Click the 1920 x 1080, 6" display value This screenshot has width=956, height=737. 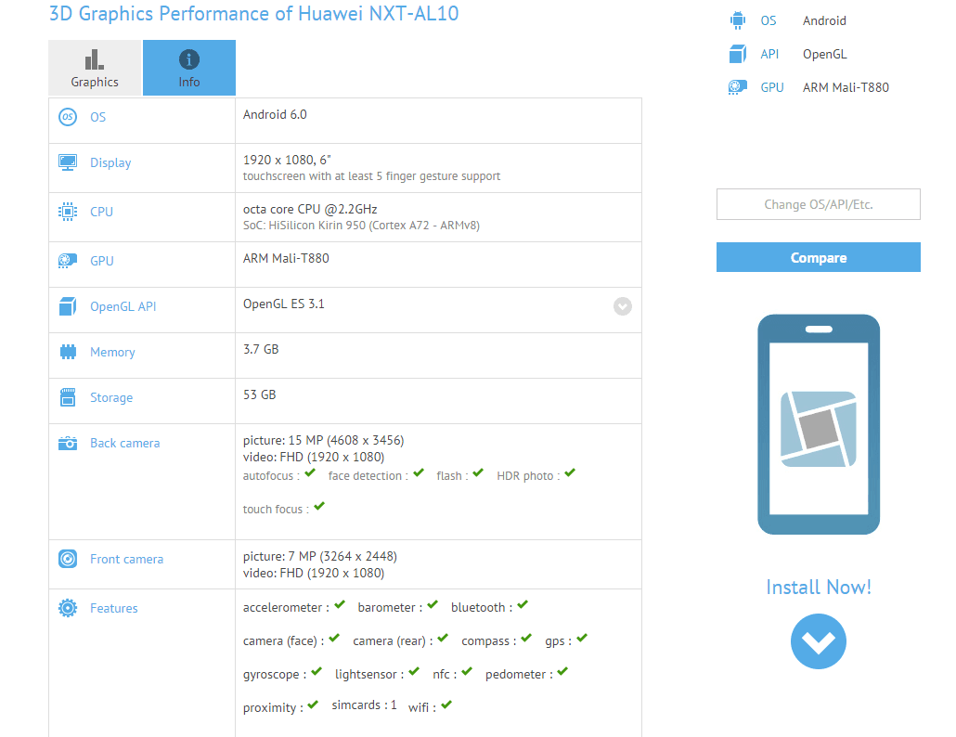(x=287, y=160)
